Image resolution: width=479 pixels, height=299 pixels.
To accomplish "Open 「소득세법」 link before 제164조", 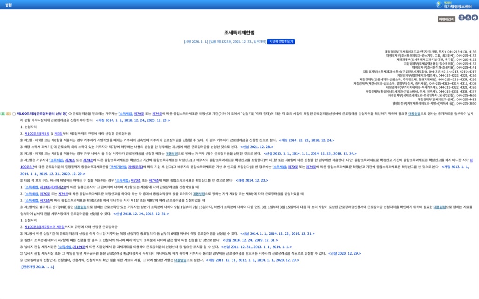I will pos(65,247).
